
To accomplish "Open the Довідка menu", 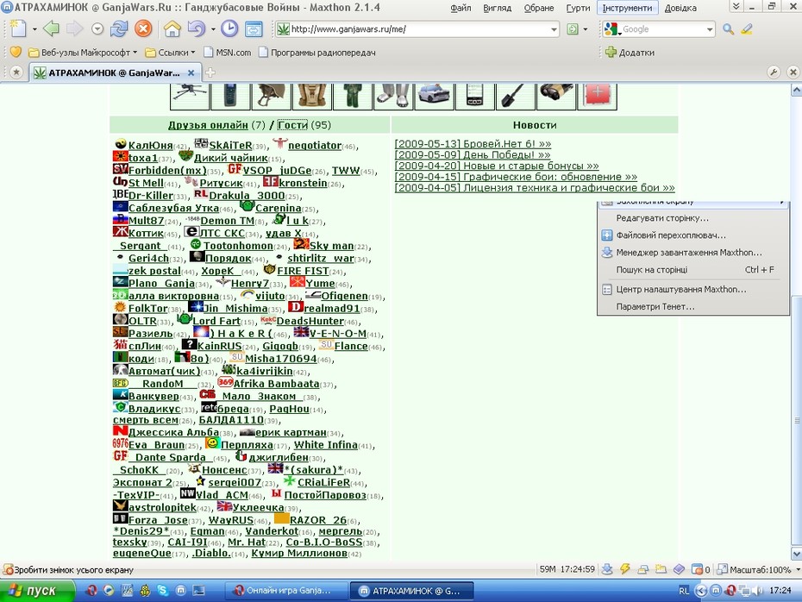I will pyautogui.click(x=680, y=8).
